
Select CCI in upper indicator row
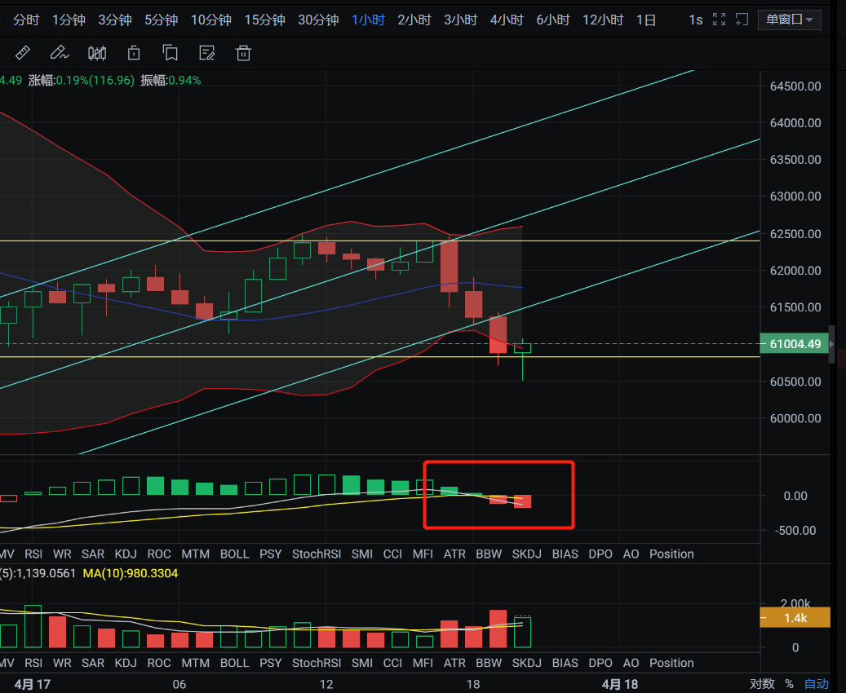[x=392, y=554]
